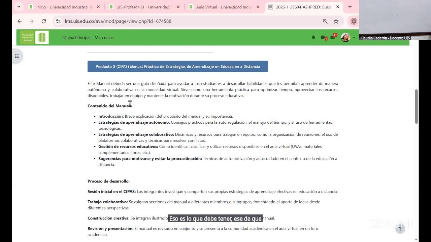Open the tab search chevron in Chrome
Image resolution: width=431 pixels, height=242 pixels.
[19, 7]
